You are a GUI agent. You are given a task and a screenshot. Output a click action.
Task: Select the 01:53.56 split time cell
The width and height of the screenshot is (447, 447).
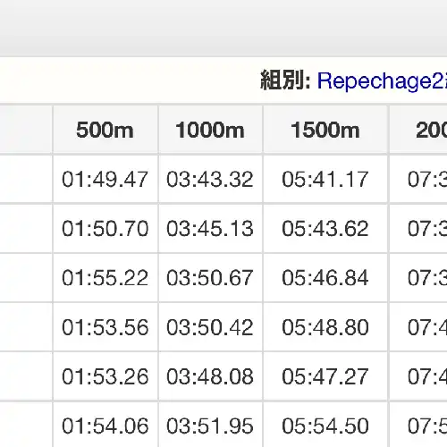point(105,327)
